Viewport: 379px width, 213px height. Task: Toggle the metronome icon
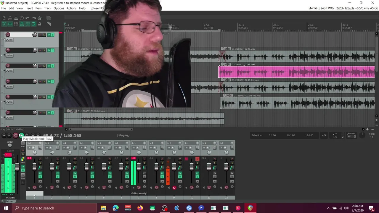coord(40,18)
